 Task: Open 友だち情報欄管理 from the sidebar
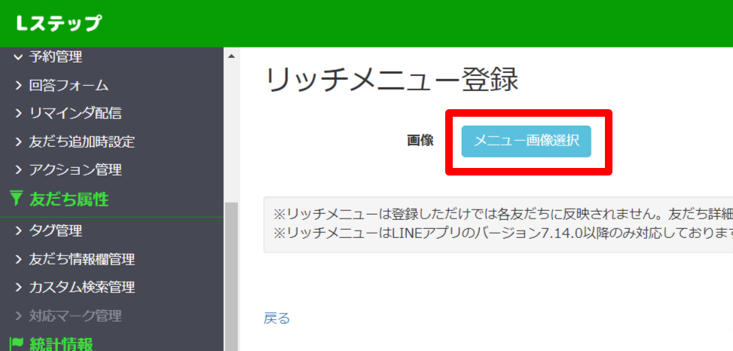point(82,260)
